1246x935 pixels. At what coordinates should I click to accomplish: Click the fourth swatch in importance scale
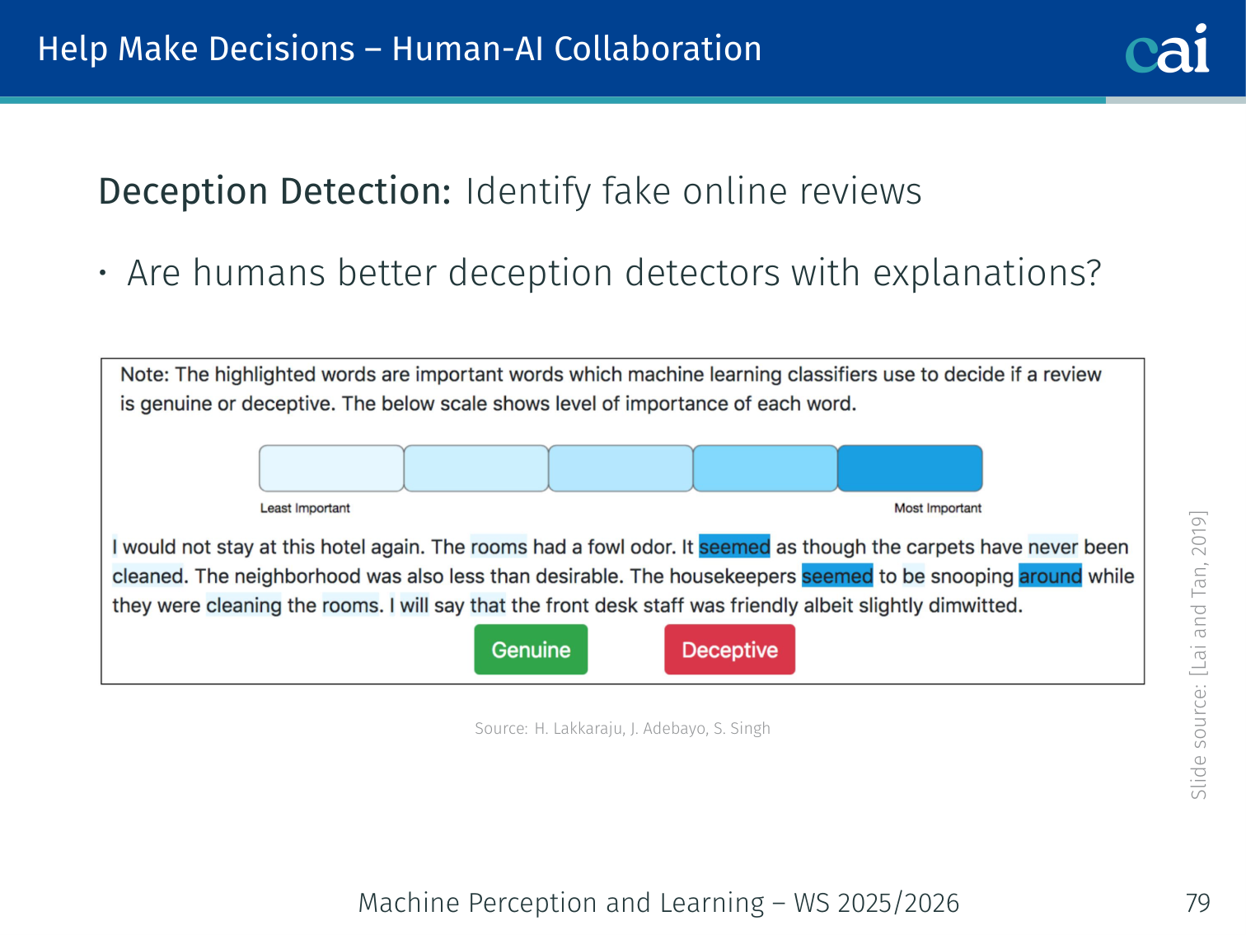pos(765,468)
